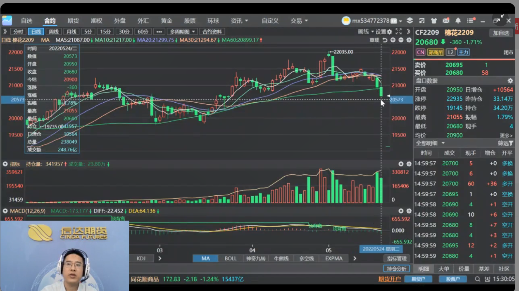Click the 加自选 button
This screenshot has width=519, height=291.
tap(501, 33)
